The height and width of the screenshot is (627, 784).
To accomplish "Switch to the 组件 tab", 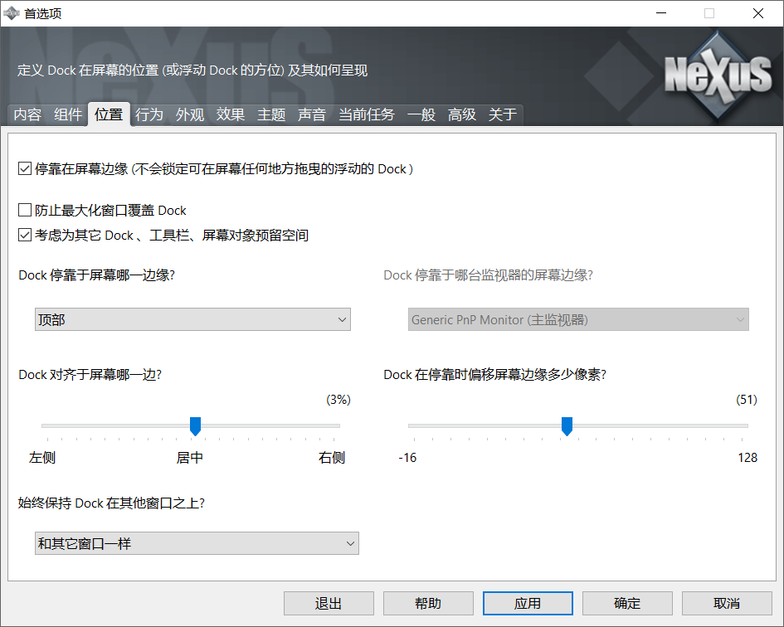I will pyautogui.click(x=67, y=114).
